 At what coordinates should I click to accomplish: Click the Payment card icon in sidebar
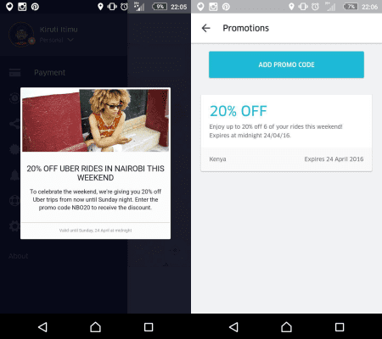[14, 73]
